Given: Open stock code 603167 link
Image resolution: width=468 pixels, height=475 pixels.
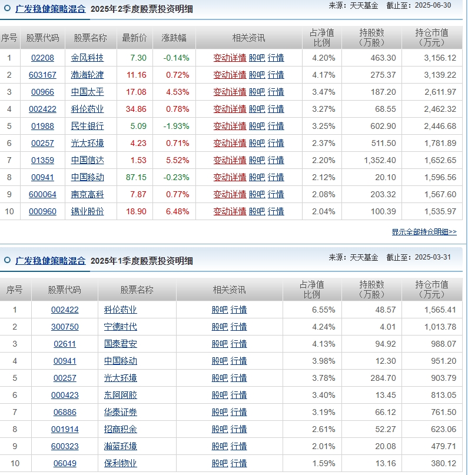Looking at the screenshot, I should click(42, 75).
